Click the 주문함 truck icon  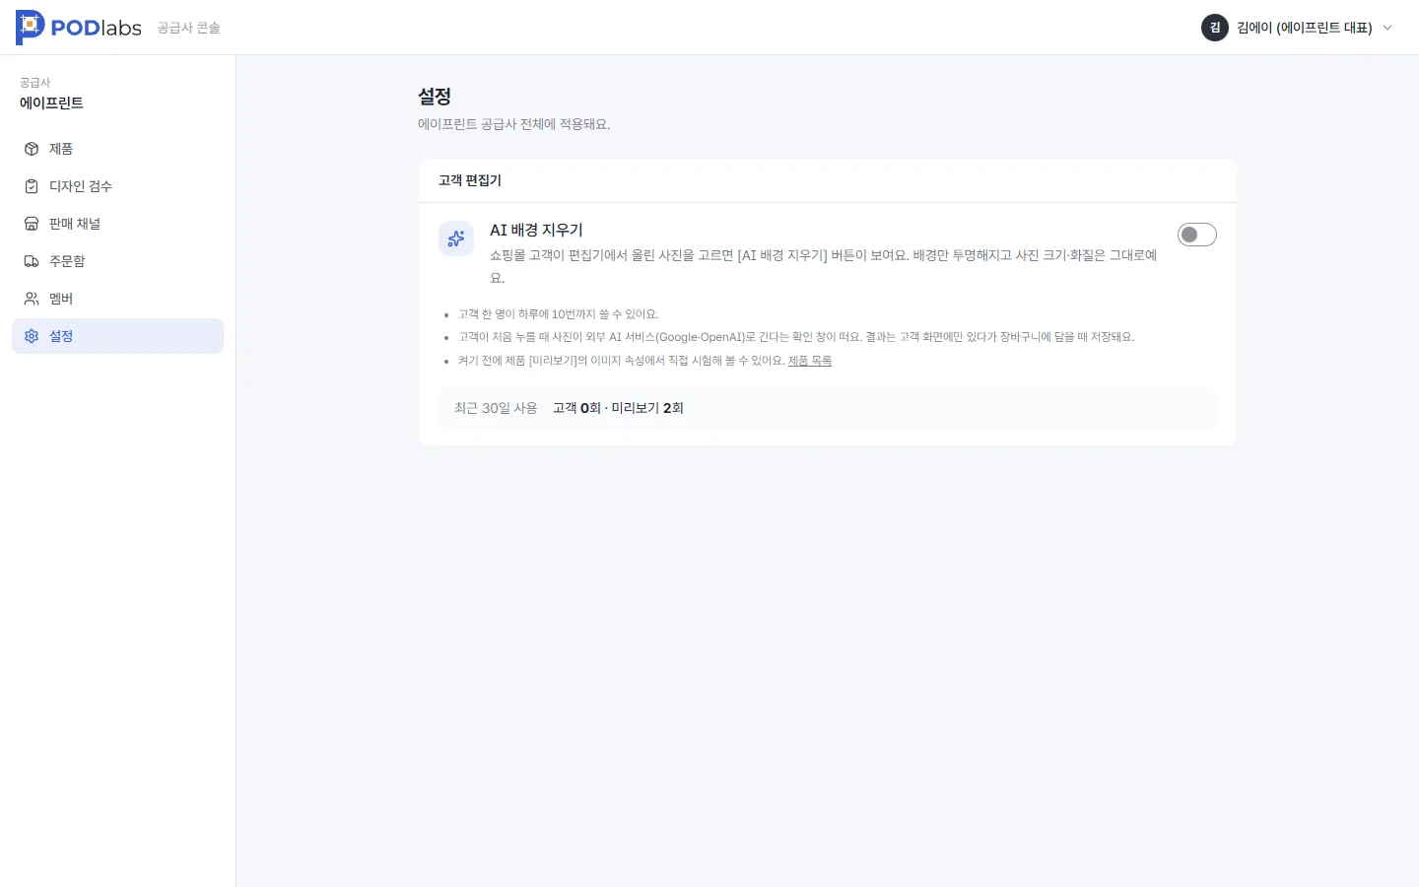32,261
